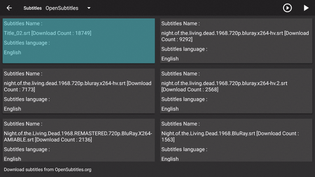Select the x264-hv.2.srt subtitle entry
Image resolution: width=315 pixels, height=177 pixels.
(236, 91)
